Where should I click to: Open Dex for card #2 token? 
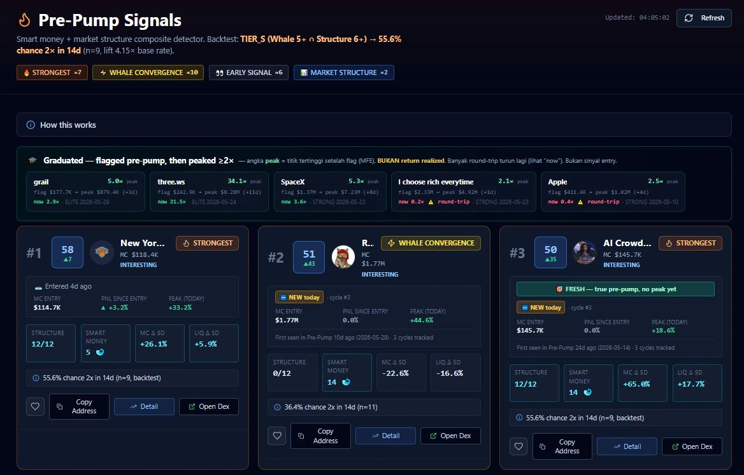click(x=450, y=436)
